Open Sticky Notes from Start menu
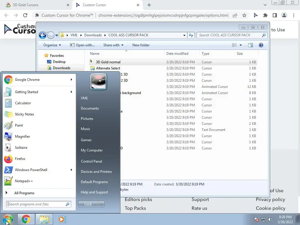 [x=39, y=114]
